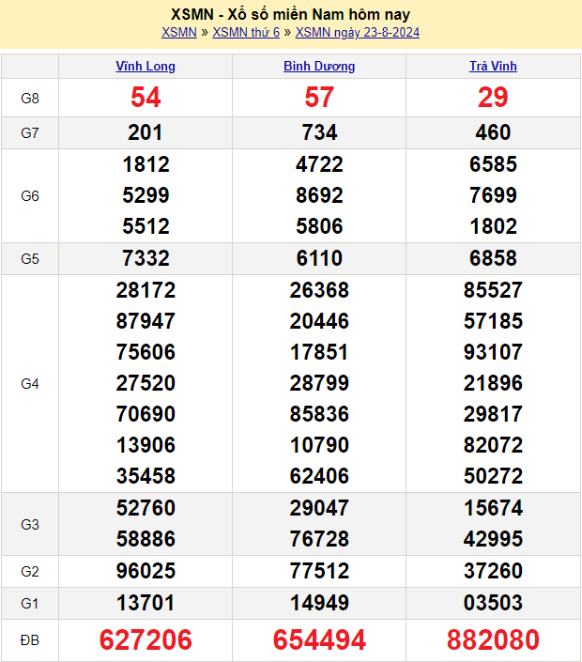Select Bình Dương G8 result 57
Screen dimensions: 582x662
(x=319, y=98)
